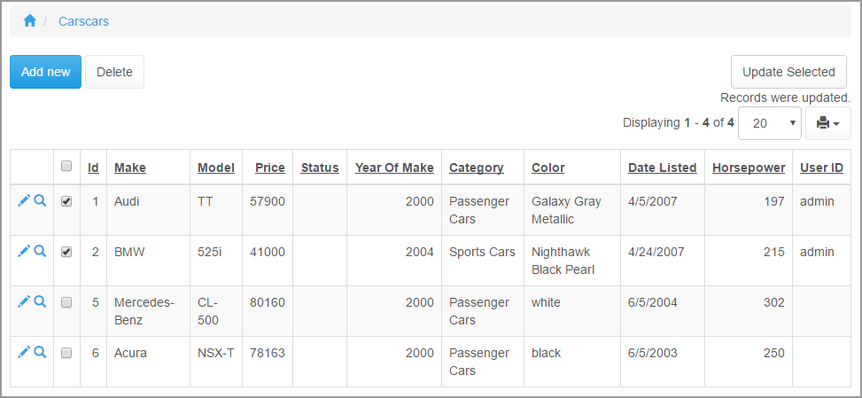Click the view magnifier icon for Audi row
Viewport: 862px width, 398px height.
click(40, 201)
